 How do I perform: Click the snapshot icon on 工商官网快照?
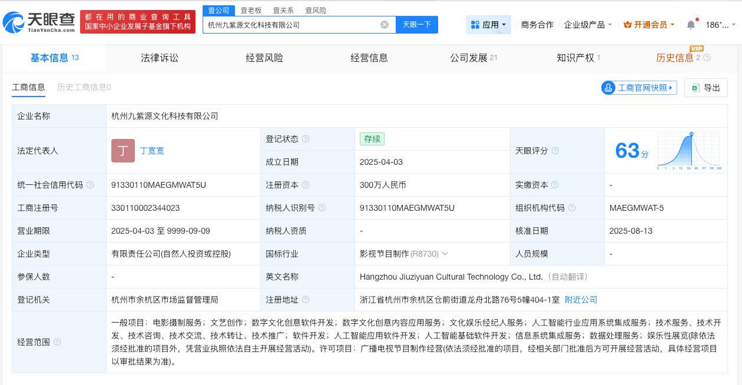(608, 87)
